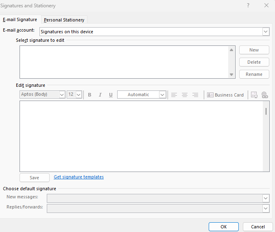Confirm with the OK button
Viewport: 275px width, 232px height.
tap(224, 227)
